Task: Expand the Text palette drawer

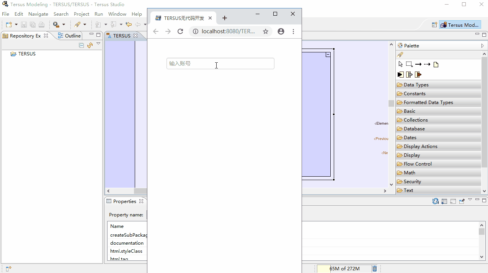Action: click(x=438, y=190)
